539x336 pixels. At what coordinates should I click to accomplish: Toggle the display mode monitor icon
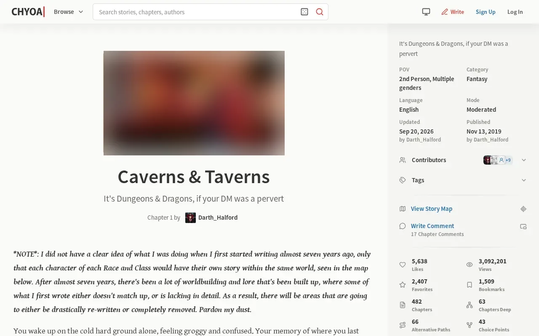click(426, 12)
